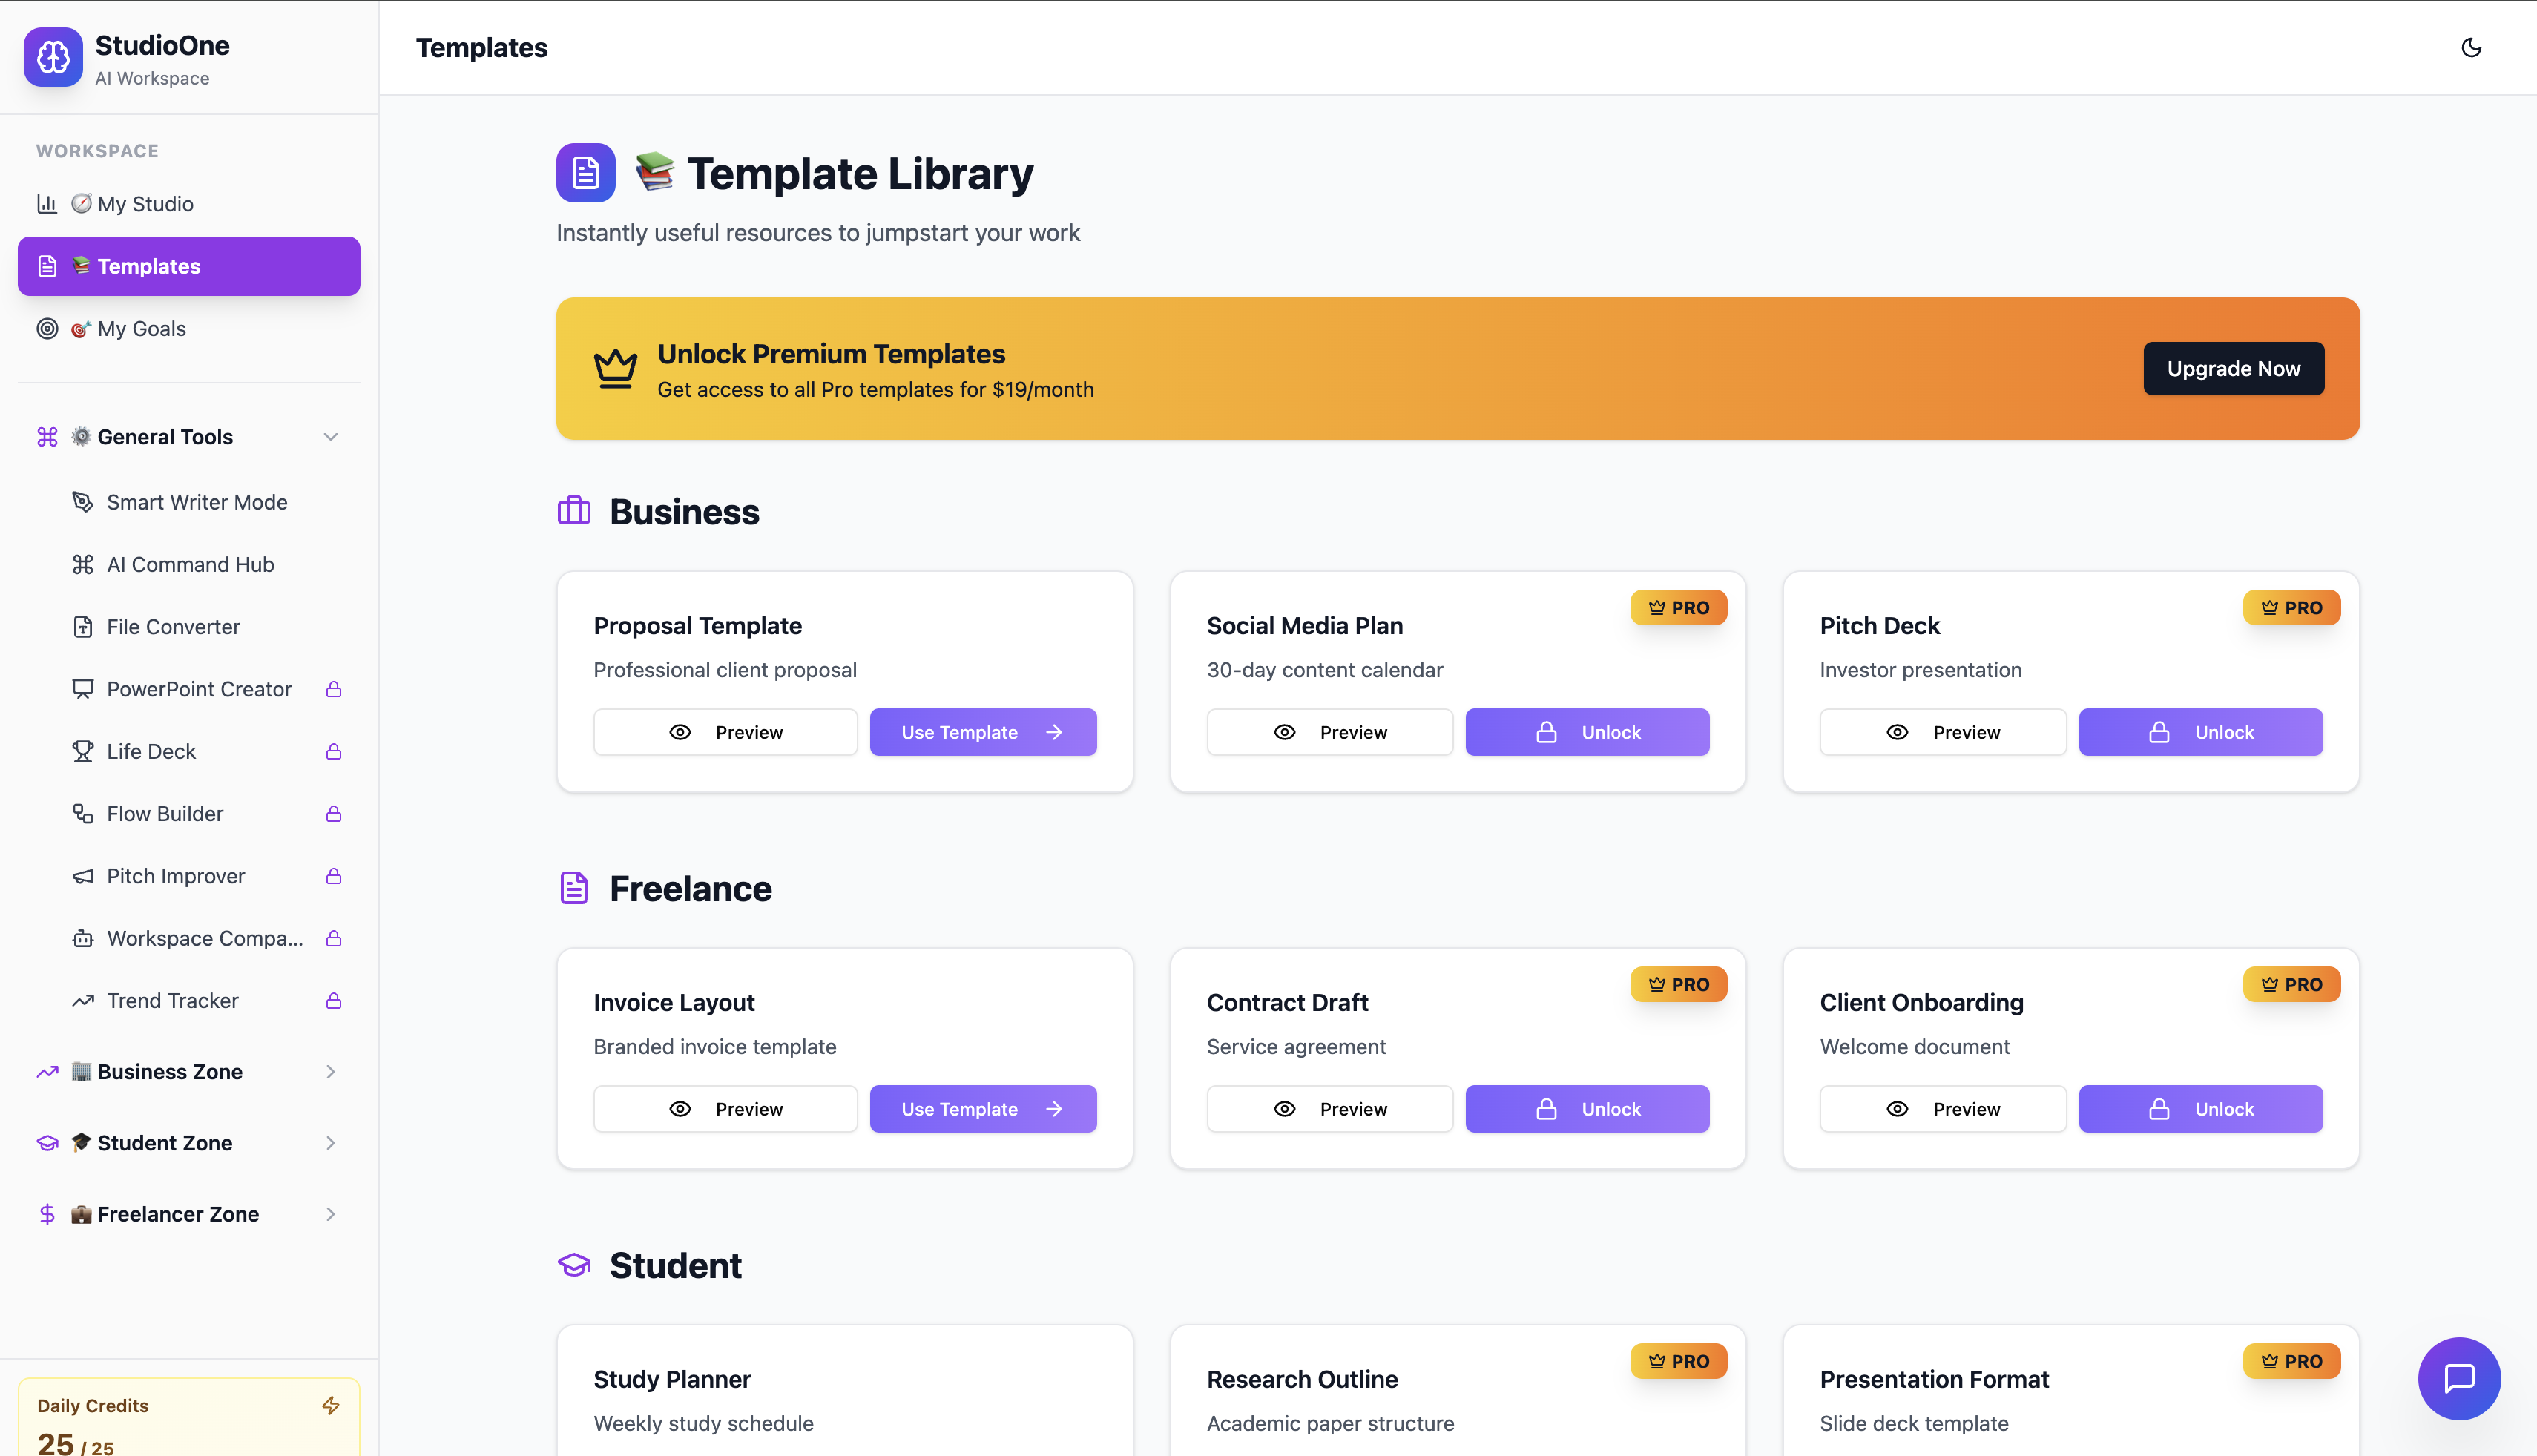Click the lock icon beside PowerPoint Creator
This screenshot has height=1456, width=2537.
[334, 689]
